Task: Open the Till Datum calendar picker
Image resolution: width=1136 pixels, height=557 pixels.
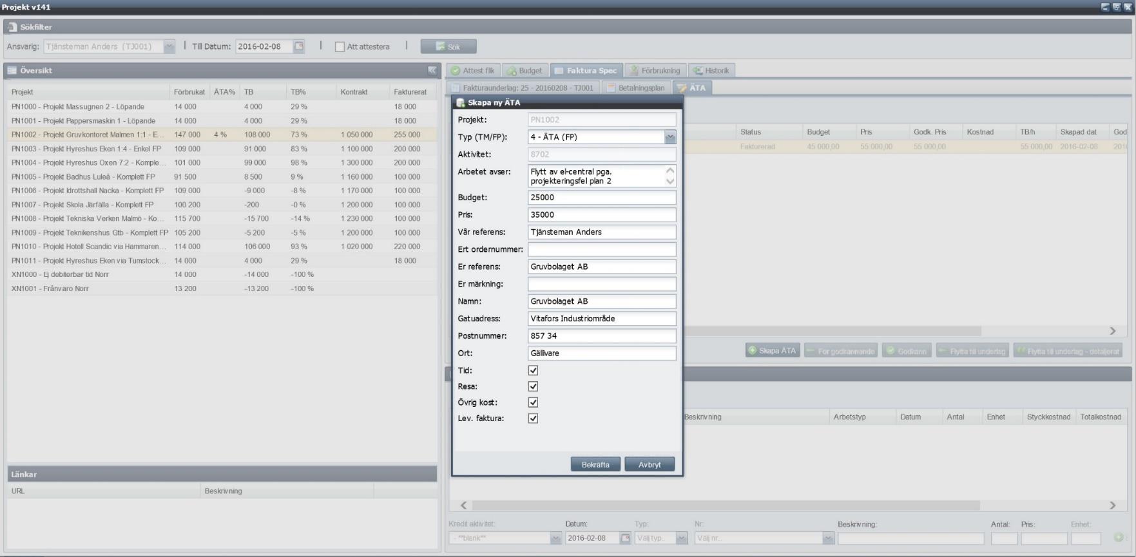Action: (298, 46)
